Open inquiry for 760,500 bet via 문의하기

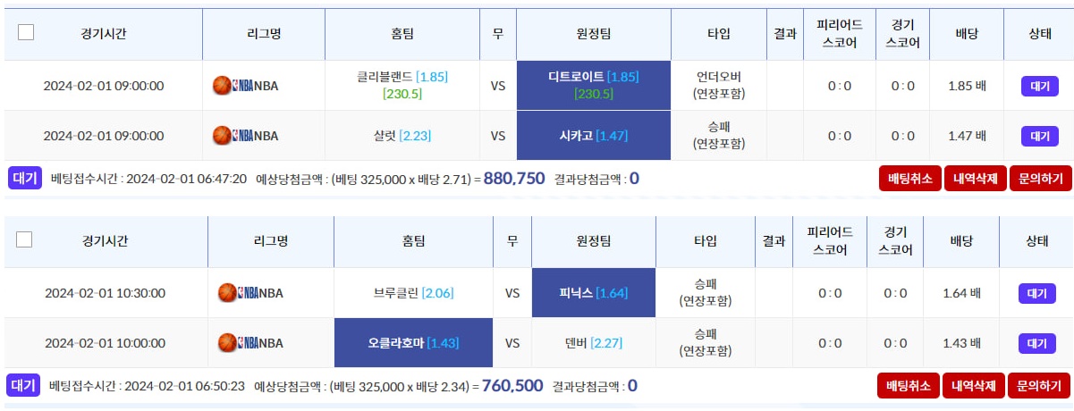coord(1039,385)
